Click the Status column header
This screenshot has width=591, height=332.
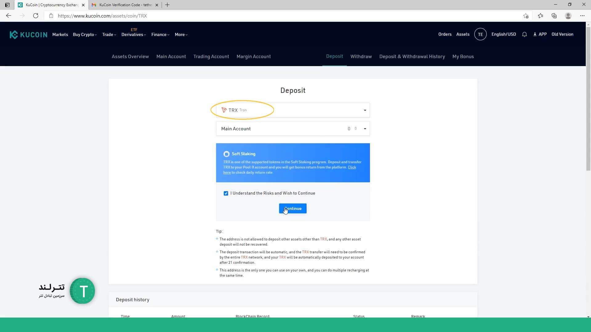(359, 316)
